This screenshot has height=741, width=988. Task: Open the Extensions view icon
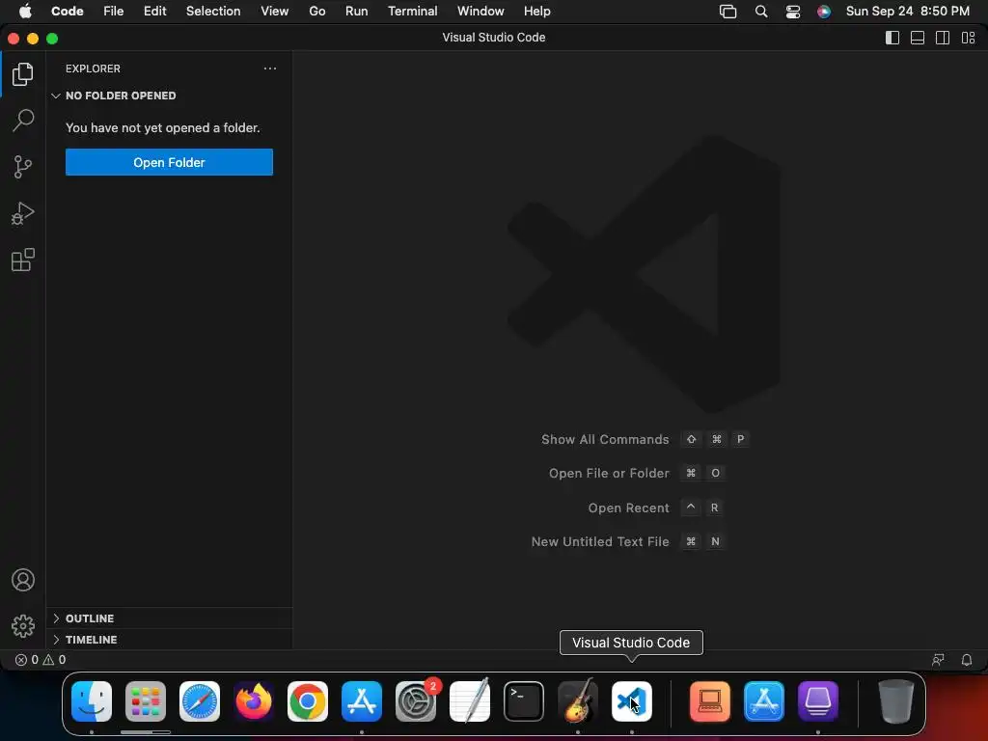[x=23, y=260]
